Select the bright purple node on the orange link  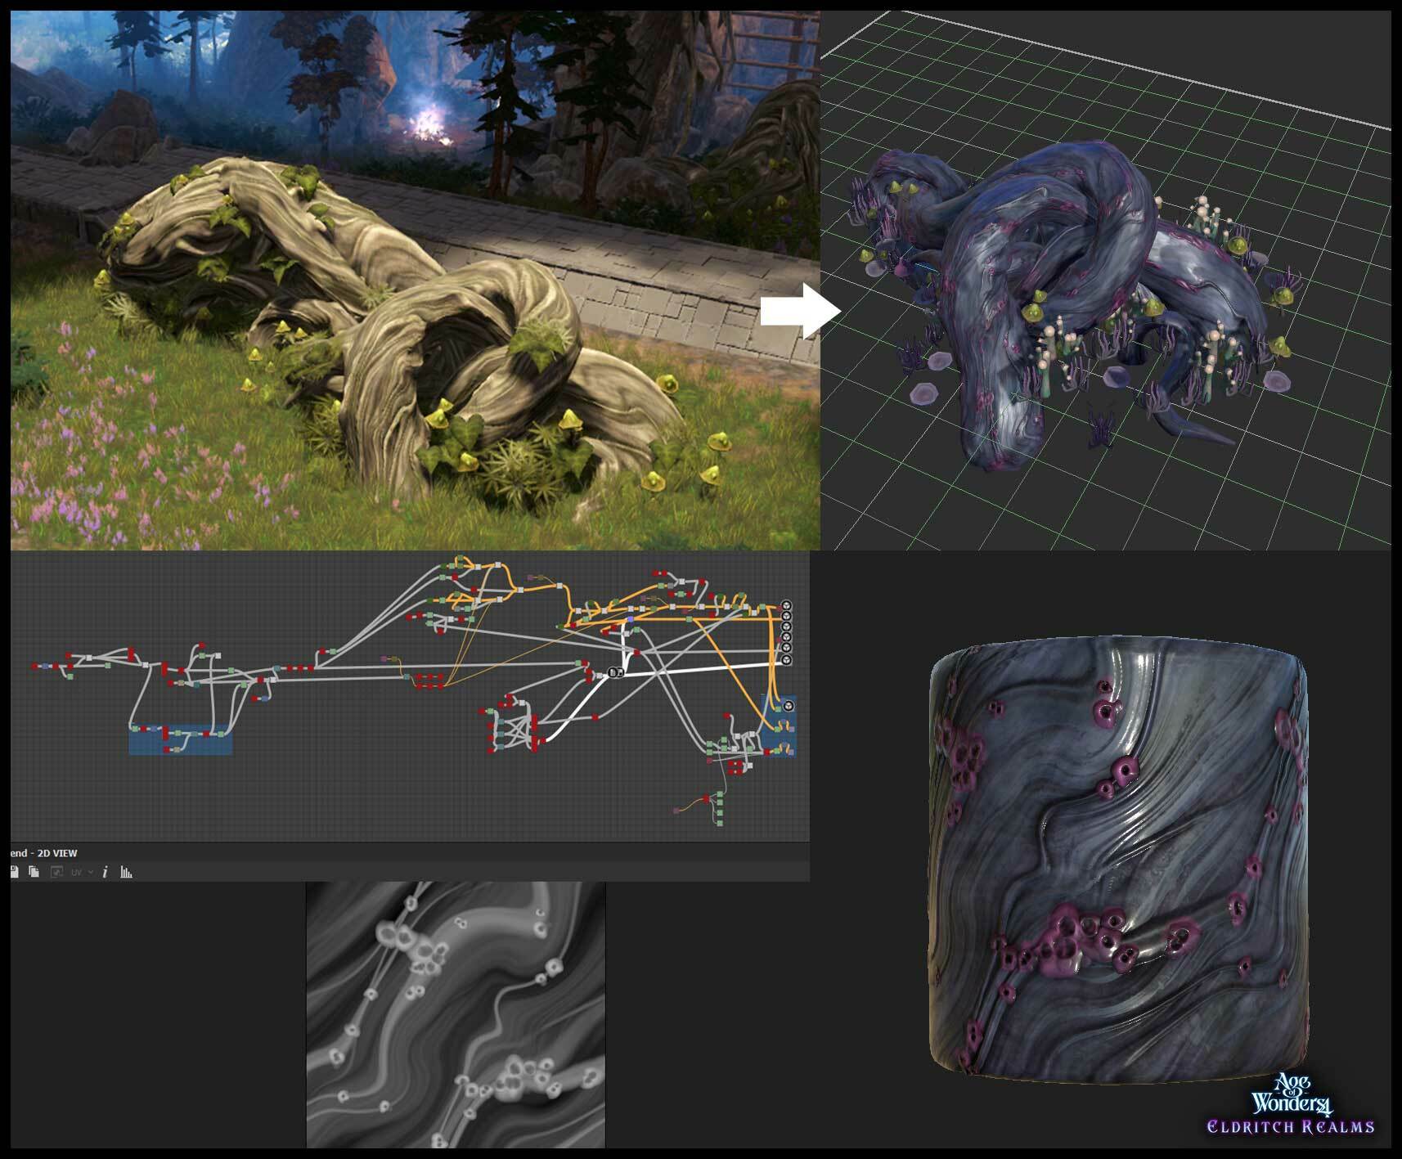[631, 620]
